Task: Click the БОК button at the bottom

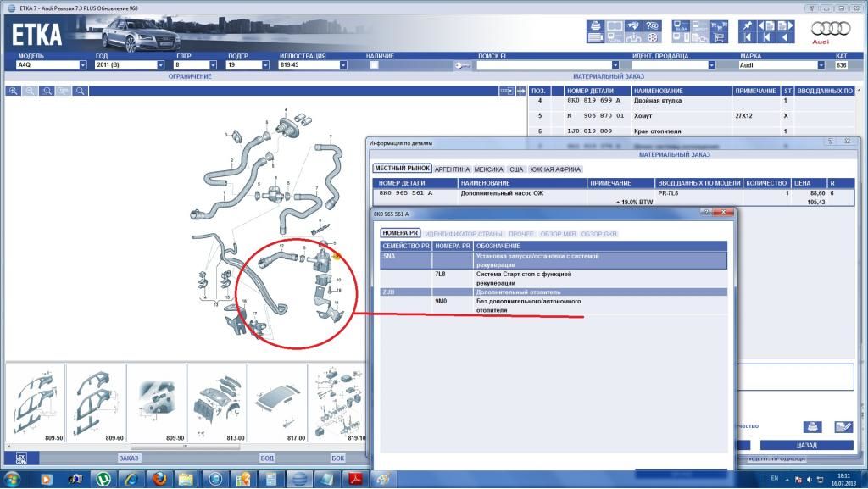Action: pyautogui.click(x=337, y=458)
